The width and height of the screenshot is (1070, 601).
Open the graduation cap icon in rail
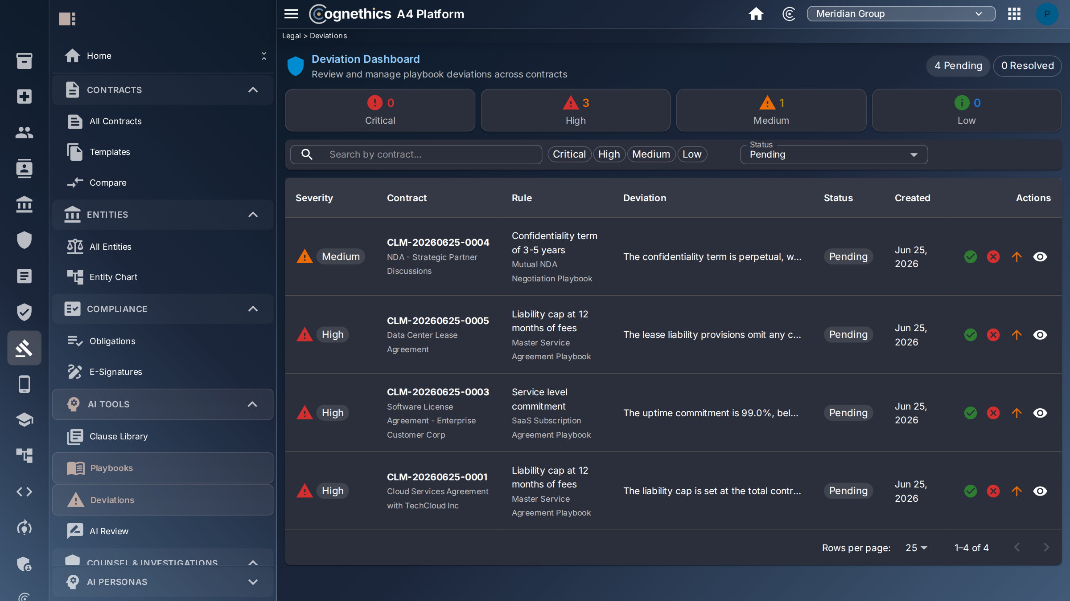point(24,420)
